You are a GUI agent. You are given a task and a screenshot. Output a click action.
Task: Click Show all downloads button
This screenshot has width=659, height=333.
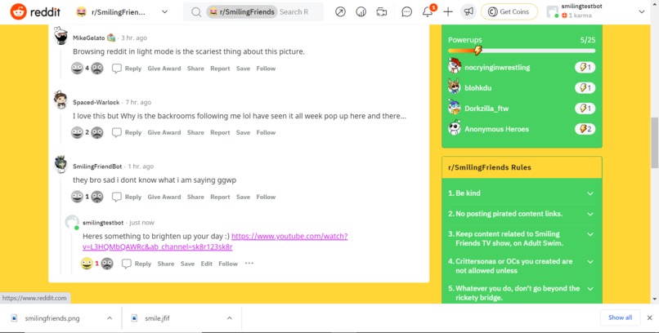tap(620, 317)
